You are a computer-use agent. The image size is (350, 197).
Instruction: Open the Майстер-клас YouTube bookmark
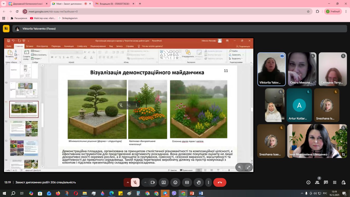click(x=44, y=18)
